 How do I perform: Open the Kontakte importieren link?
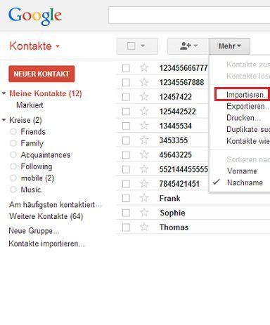(46, 244)
